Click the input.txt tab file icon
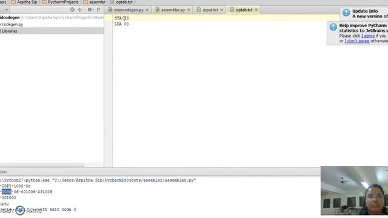388x218 pixels. click(x=199, y=10)
